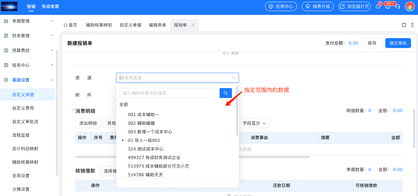Open the customer service headset icon

(x=397, y=7)
